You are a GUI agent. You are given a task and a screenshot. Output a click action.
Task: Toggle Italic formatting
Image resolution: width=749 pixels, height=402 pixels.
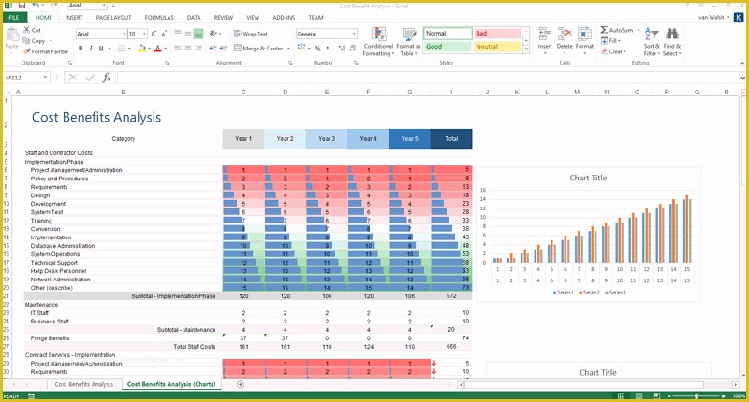tap(91, 49)
